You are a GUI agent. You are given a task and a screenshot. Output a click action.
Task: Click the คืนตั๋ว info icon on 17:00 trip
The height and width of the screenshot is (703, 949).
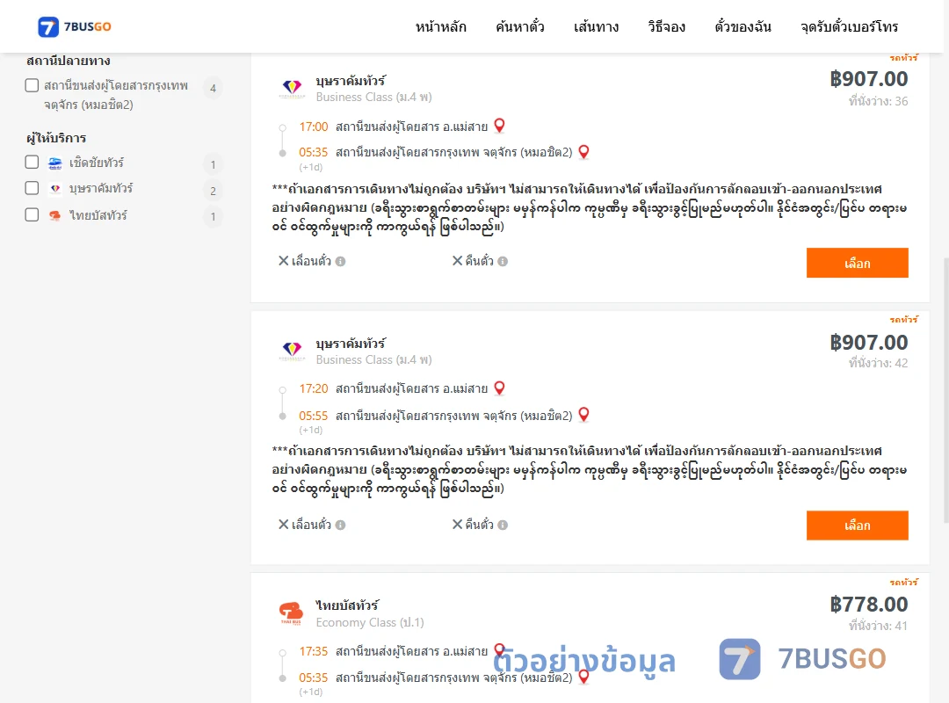coord(503,262)
